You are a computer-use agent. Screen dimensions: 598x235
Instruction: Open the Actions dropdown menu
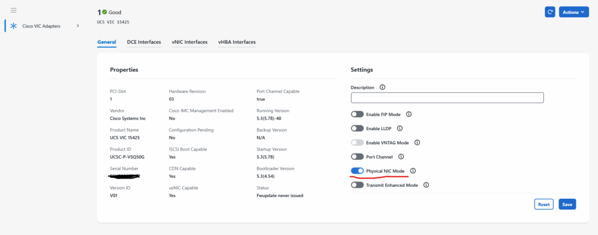pyautogui.click(x=573, y=12)
